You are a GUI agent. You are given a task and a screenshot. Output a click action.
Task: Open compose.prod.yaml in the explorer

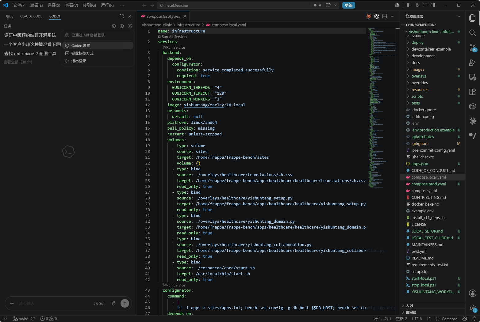[x=432, y=184]
